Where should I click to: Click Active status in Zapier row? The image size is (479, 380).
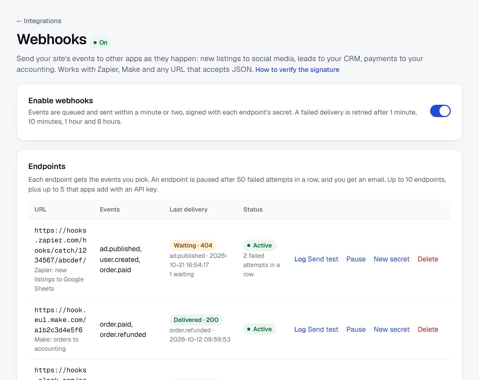pyautogui.click(x=259, y=245)
